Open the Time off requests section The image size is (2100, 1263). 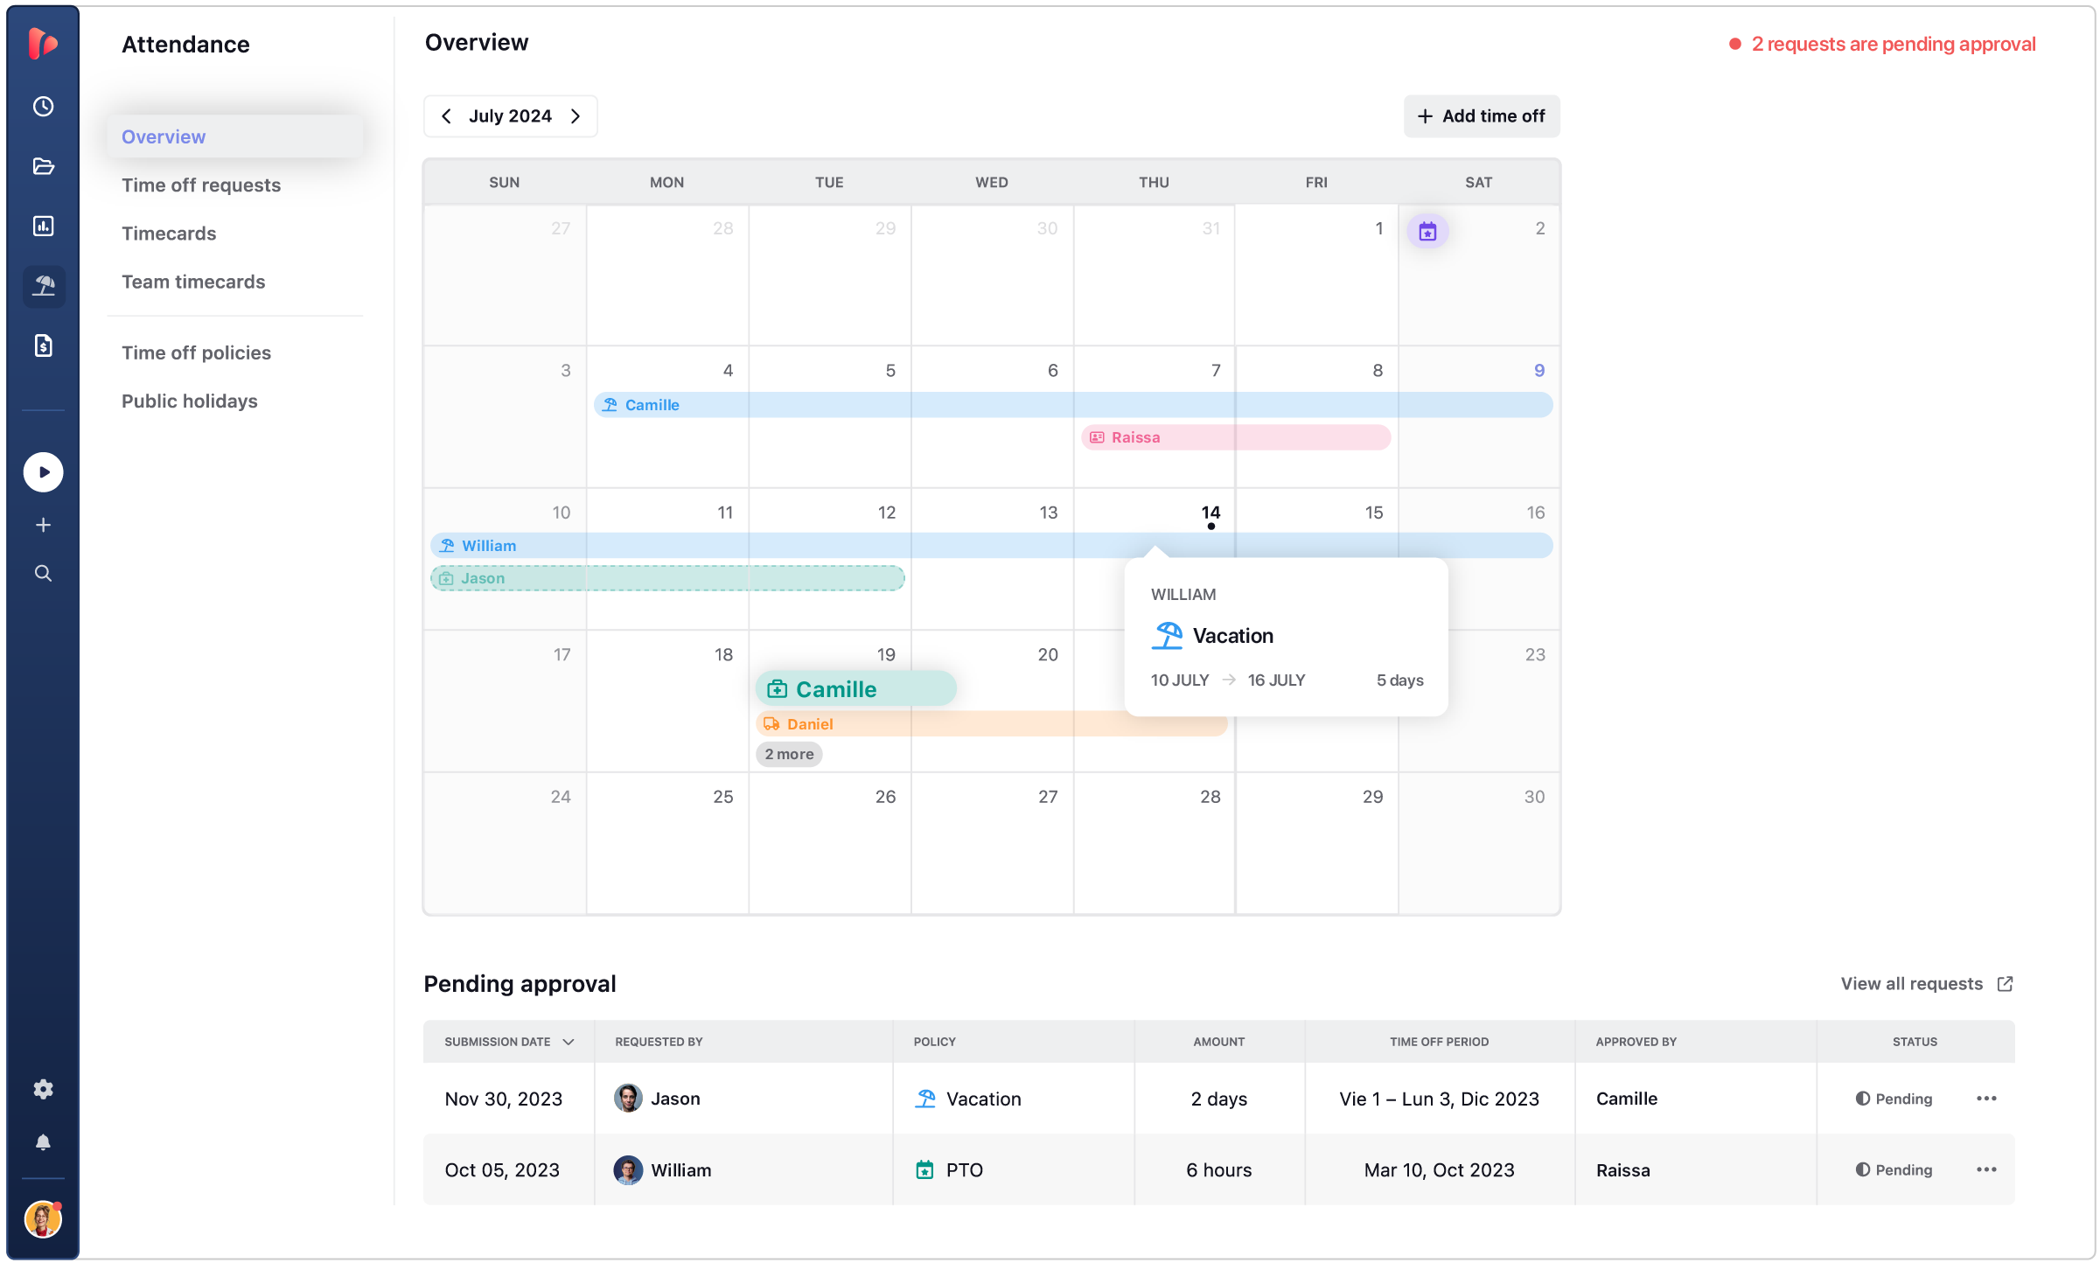coord(201,185)
